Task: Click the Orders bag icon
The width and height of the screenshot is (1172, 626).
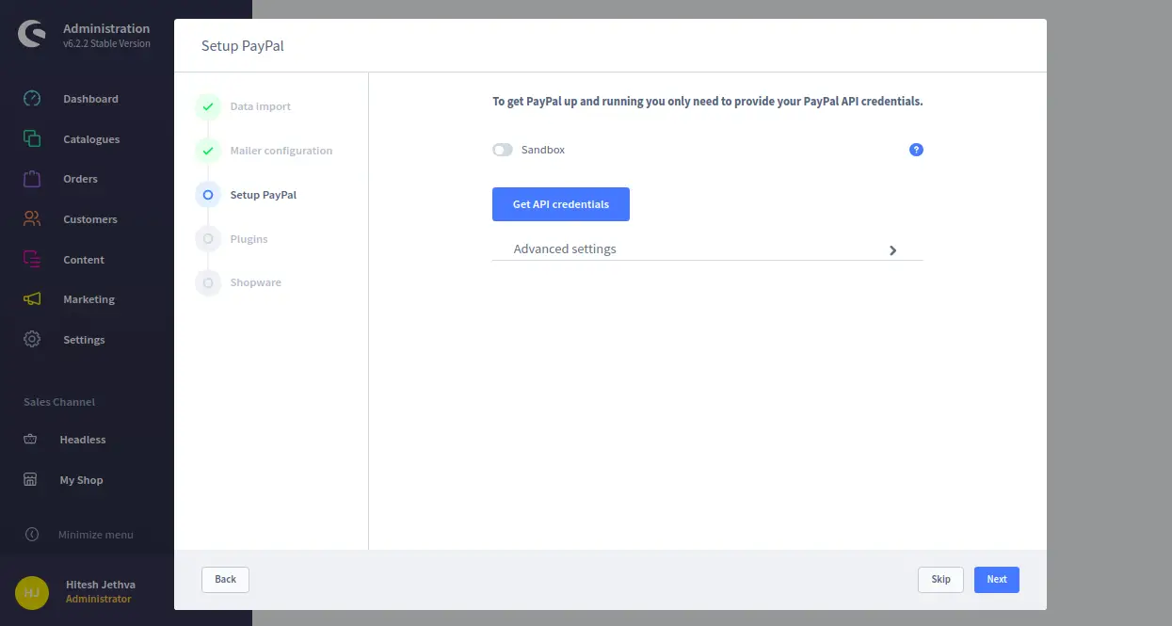Action: click(32, 179)
